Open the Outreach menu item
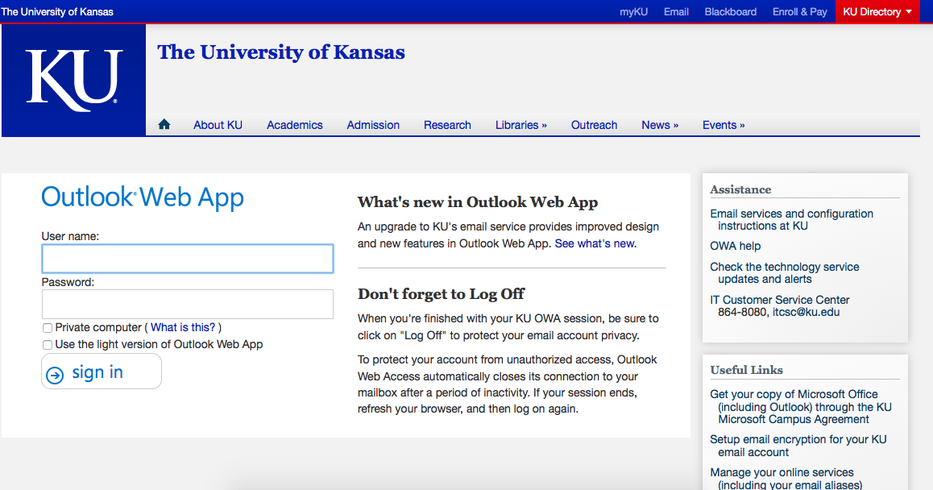Viewport: 933px width, 490px height. point(594,125)
